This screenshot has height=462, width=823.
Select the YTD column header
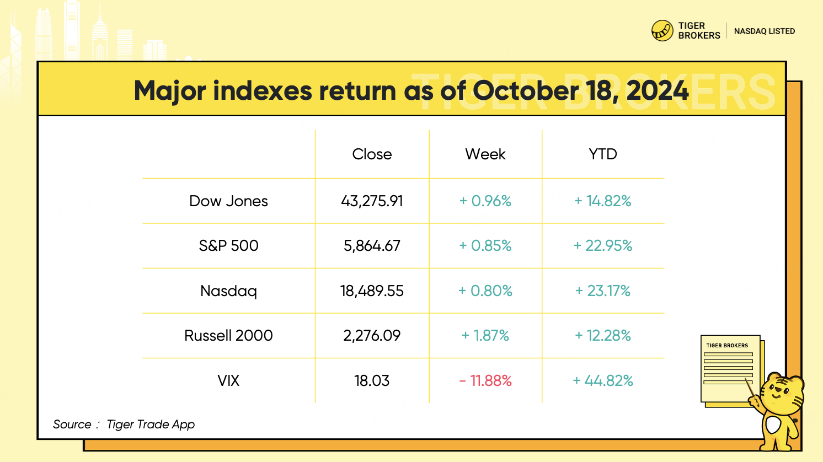click(603, 154)
